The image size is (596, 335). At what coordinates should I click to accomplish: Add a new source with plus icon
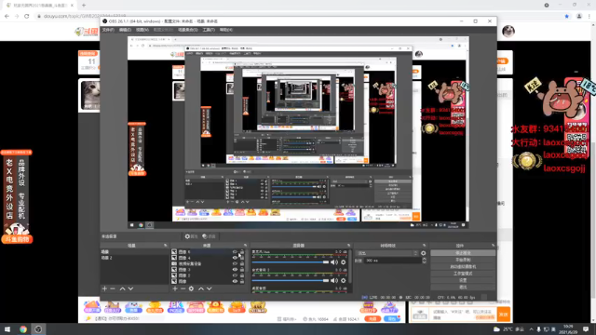coord(175,288)
